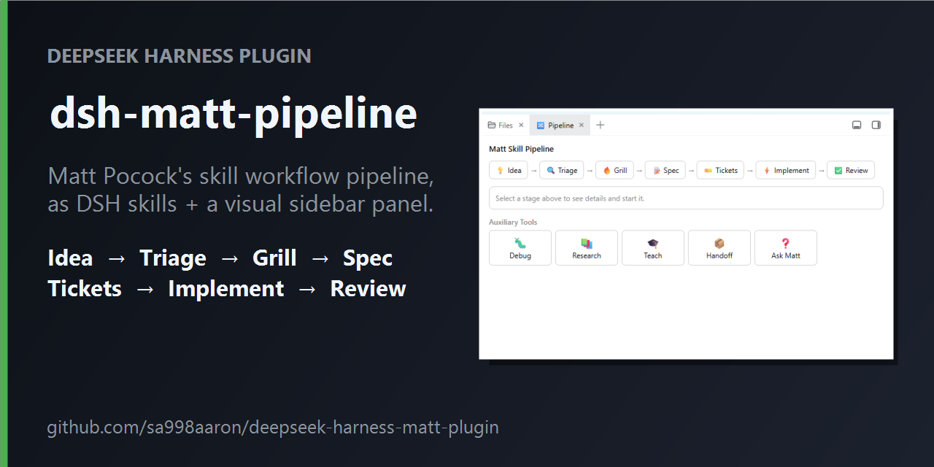The width and height of the screenshot is (934, 467).
Task: Select the Grill stage with flame icon
Action: point(614,171)
